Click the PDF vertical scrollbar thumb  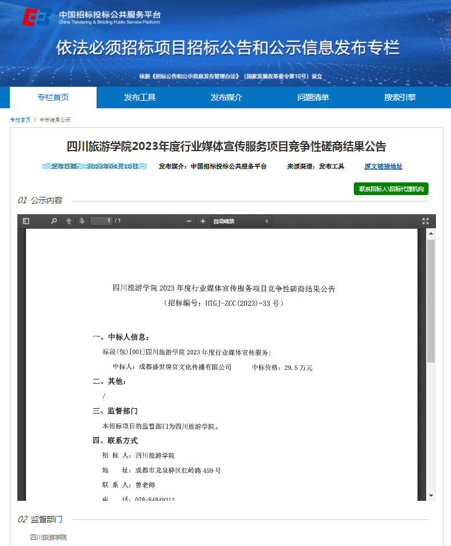click(x=431, y=301)
